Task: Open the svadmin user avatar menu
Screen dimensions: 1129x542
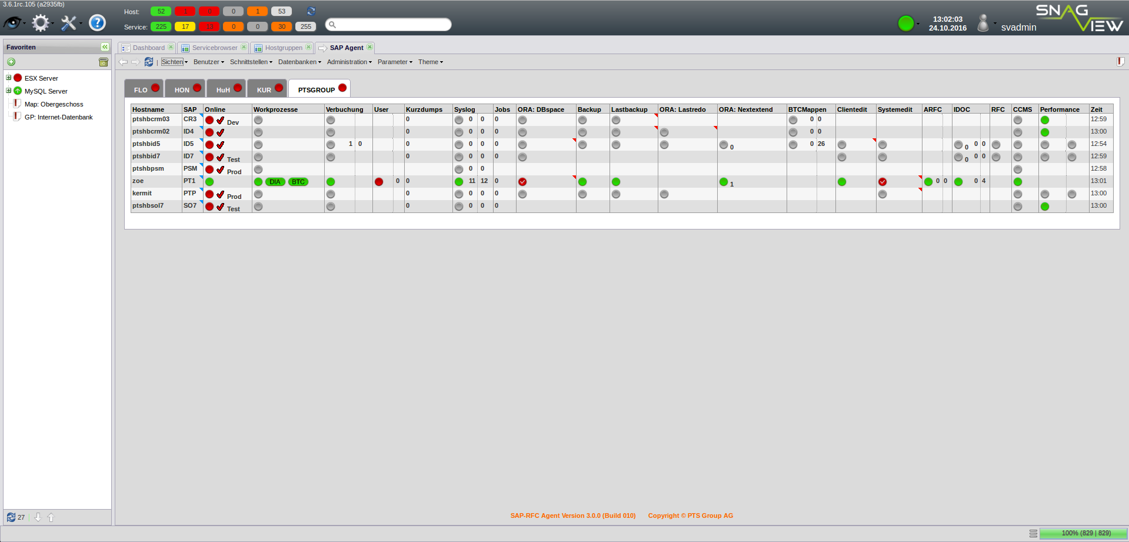Action: (983, 23)
